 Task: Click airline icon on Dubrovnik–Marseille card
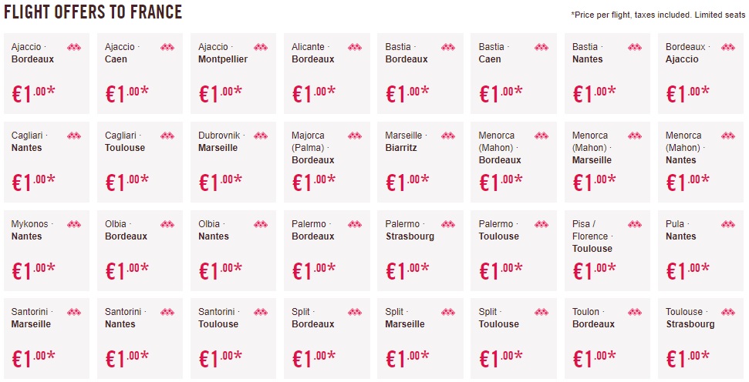(x=261, y=136)
